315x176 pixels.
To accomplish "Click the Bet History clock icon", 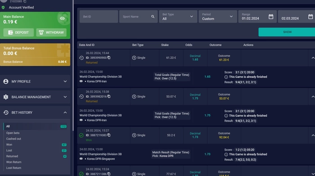I will (6, 113).
